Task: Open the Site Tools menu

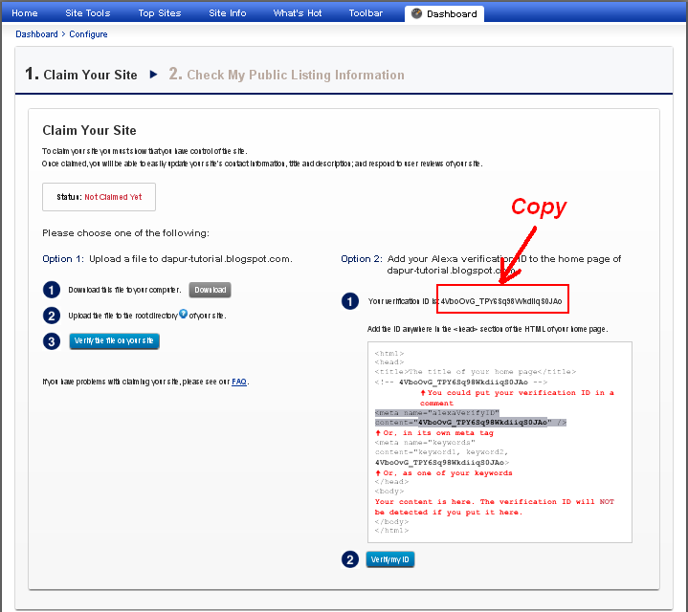Action: (88, 13)
